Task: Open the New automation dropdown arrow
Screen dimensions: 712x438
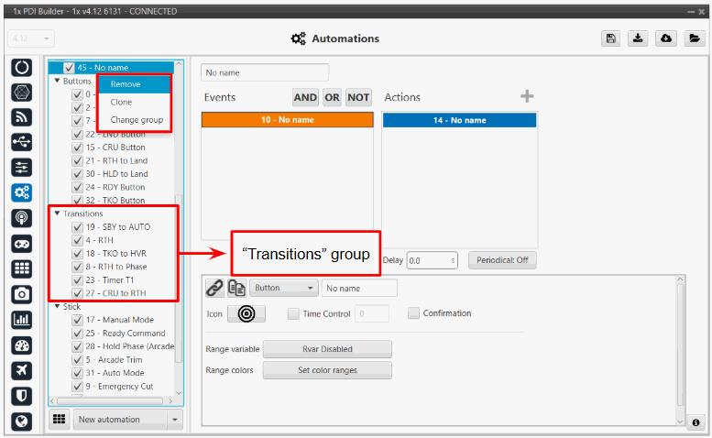Action: click(174, 419)
